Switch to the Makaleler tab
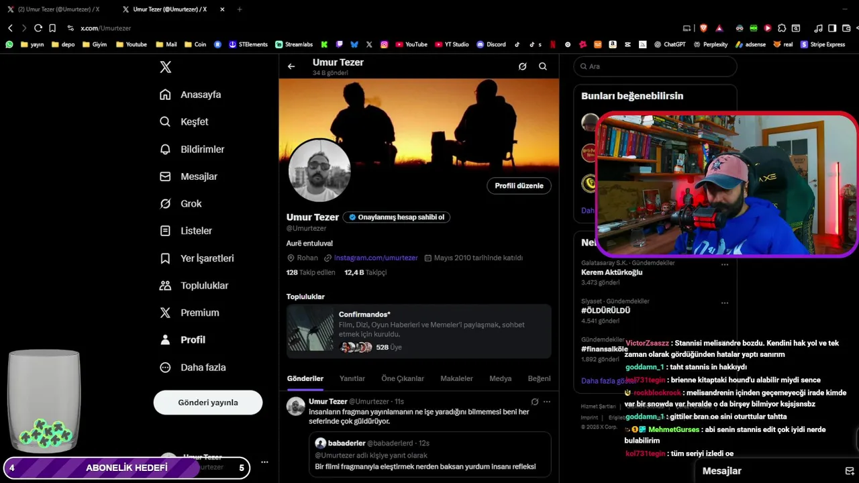 [456, 378]
